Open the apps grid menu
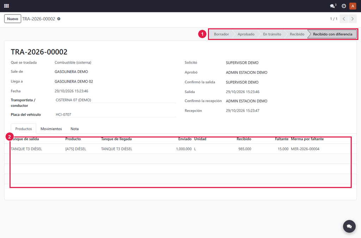361x238 pixels. click(6, 6)
